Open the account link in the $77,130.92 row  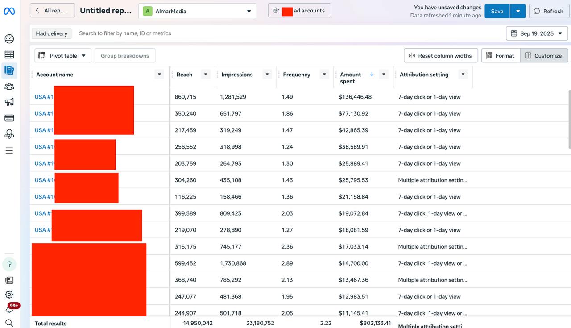coord(44,113)
